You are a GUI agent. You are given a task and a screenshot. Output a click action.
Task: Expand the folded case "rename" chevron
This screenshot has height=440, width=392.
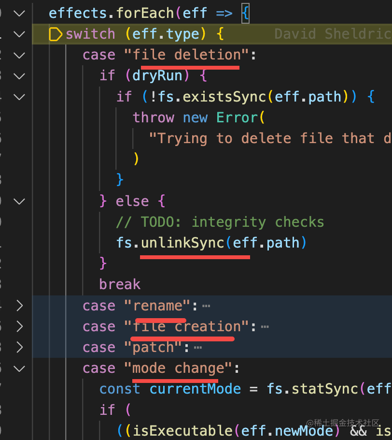pyautogui.click(x=19, y=306)
